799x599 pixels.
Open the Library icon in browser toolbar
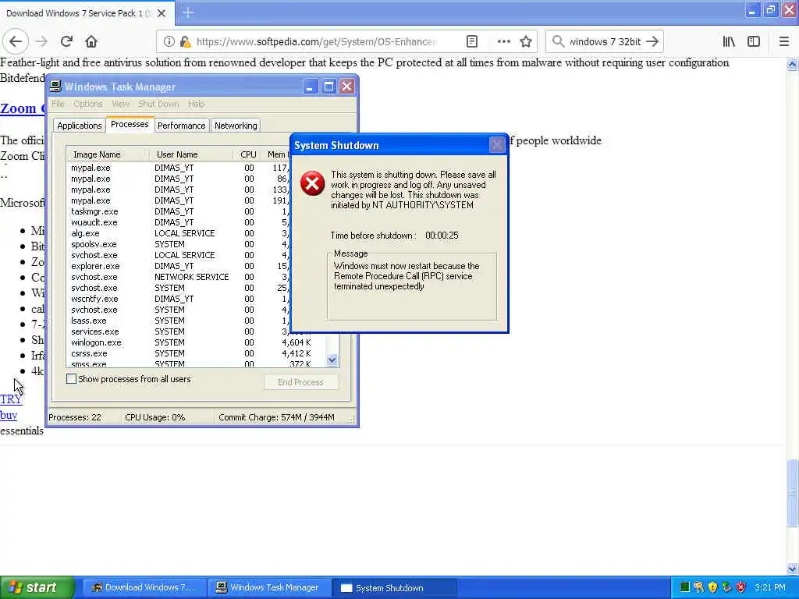[x=729, y=42]
